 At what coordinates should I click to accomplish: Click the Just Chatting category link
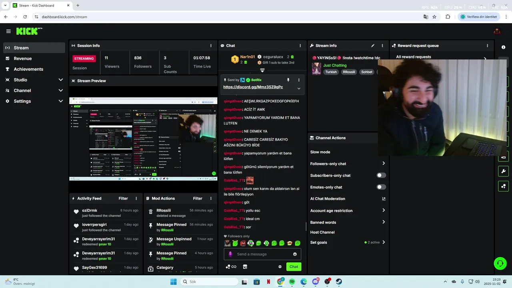coord(335,65)
